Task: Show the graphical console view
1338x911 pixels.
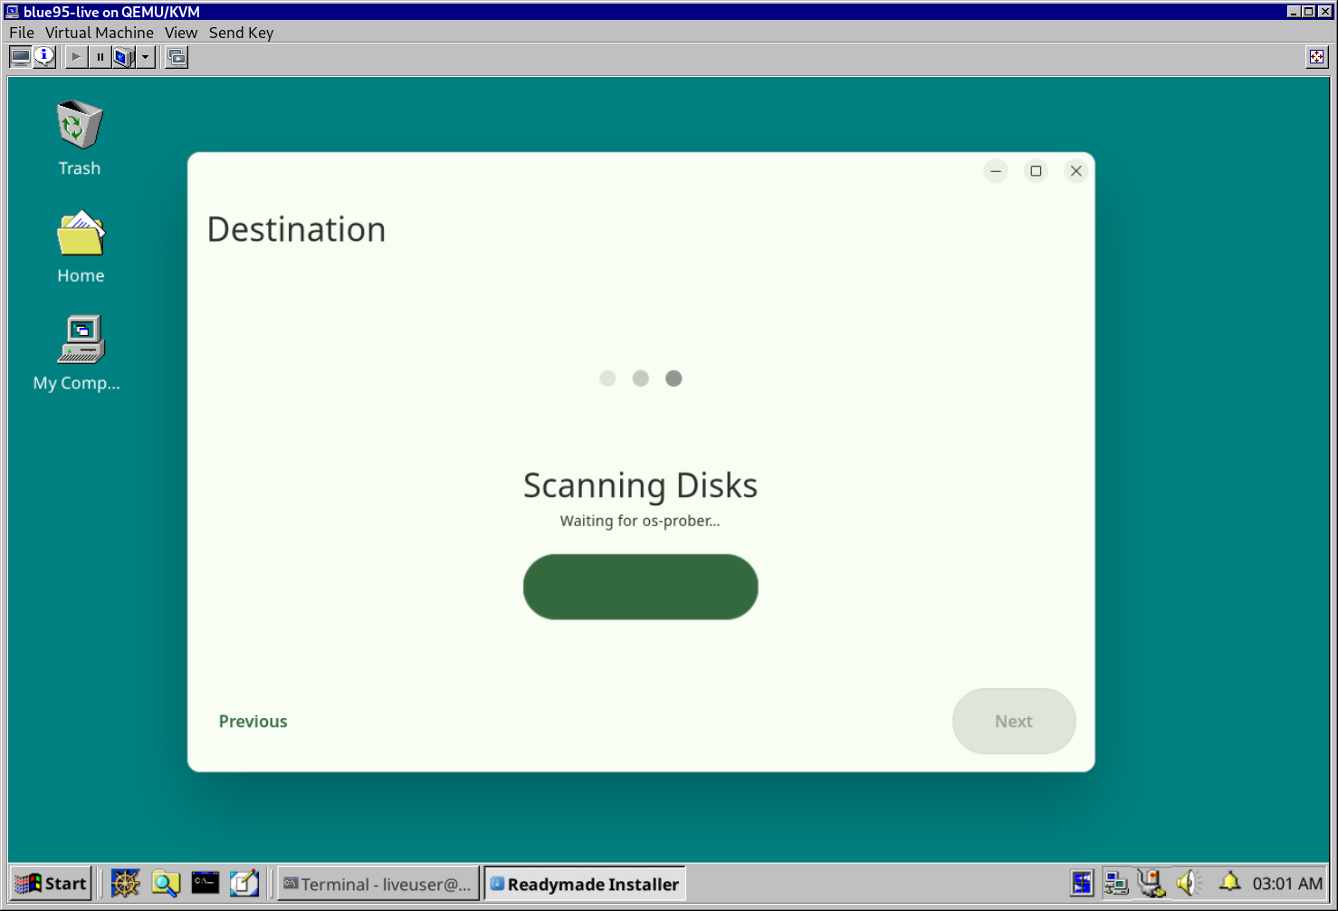Action: pyautogui.click(x=20, y=57)
